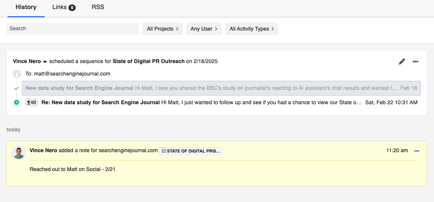Screen dimensions: 434x202
Task: Switch to the RSS tab
Action: 98,7
